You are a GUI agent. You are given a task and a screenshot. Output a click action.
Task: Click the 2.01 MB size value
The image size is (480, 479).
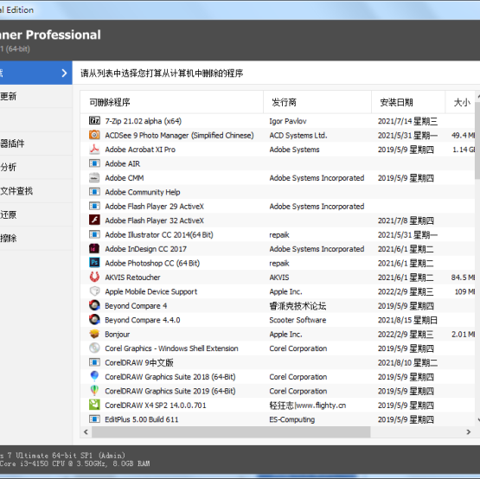click(x=464, y=335)
